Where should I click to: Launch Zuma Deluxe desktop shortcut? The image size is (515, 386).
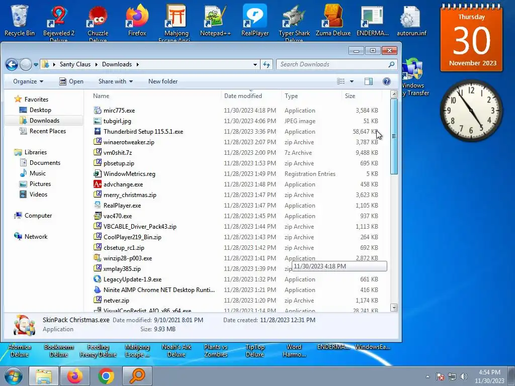tap(333, 20)
